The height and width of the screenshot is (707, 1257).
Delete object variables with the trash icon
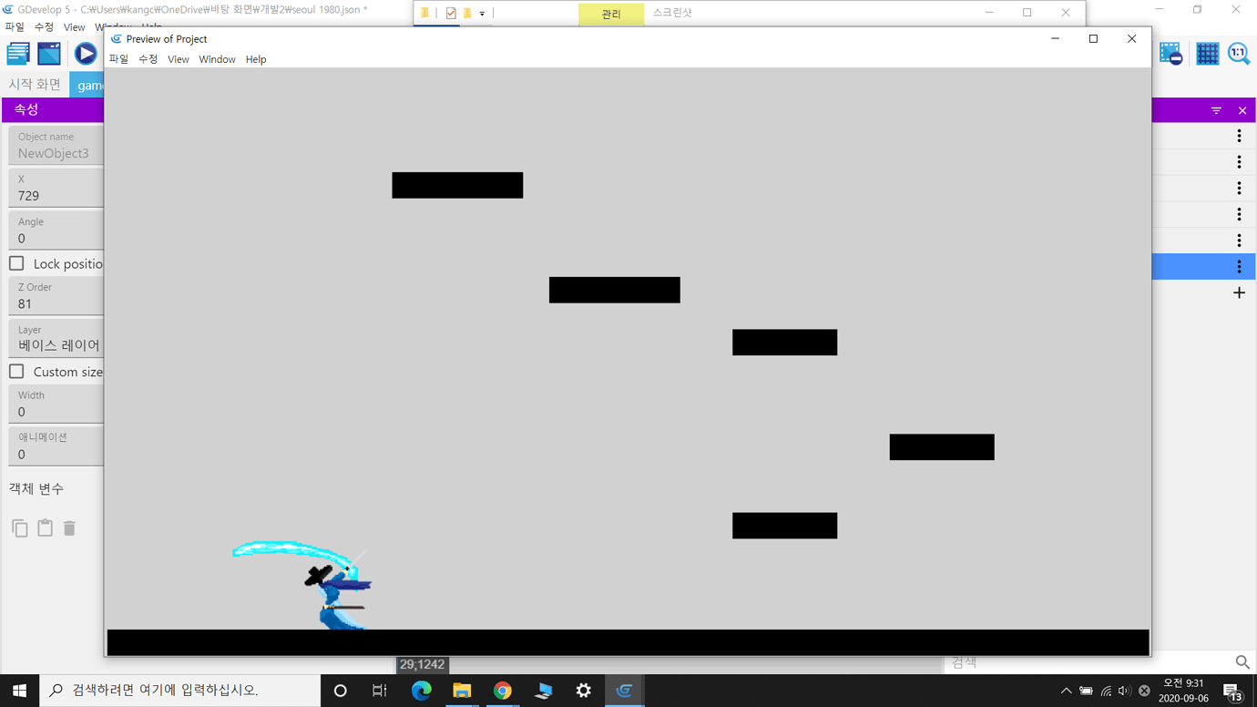68,528
